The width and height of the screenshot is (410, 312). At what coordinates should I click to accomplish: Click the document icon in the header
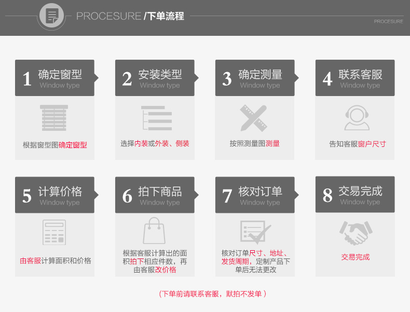(52, 16)
